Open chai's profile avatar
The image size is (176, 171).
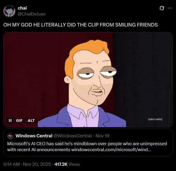pyautogui.click(x=9, y=11)
